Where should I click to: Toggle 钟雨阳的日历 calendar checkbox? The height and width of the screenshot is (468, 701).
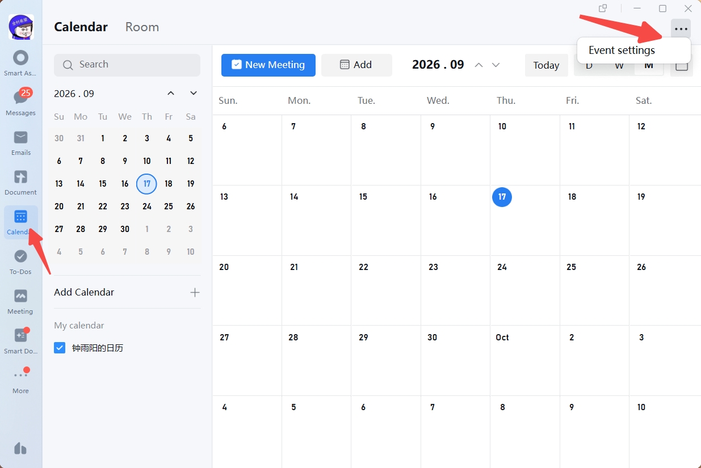coord(60,348)
